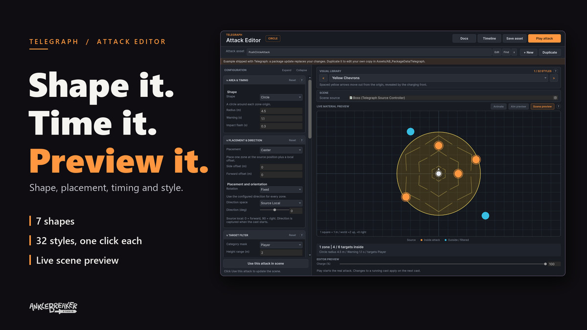Click the AnkleBreaker Studio logo
This screenshot has width=587, height=330.
(x=53, y=308)
